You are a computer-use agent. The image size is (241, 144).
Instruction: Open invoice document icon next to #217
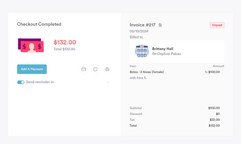[x=160, y=25]
